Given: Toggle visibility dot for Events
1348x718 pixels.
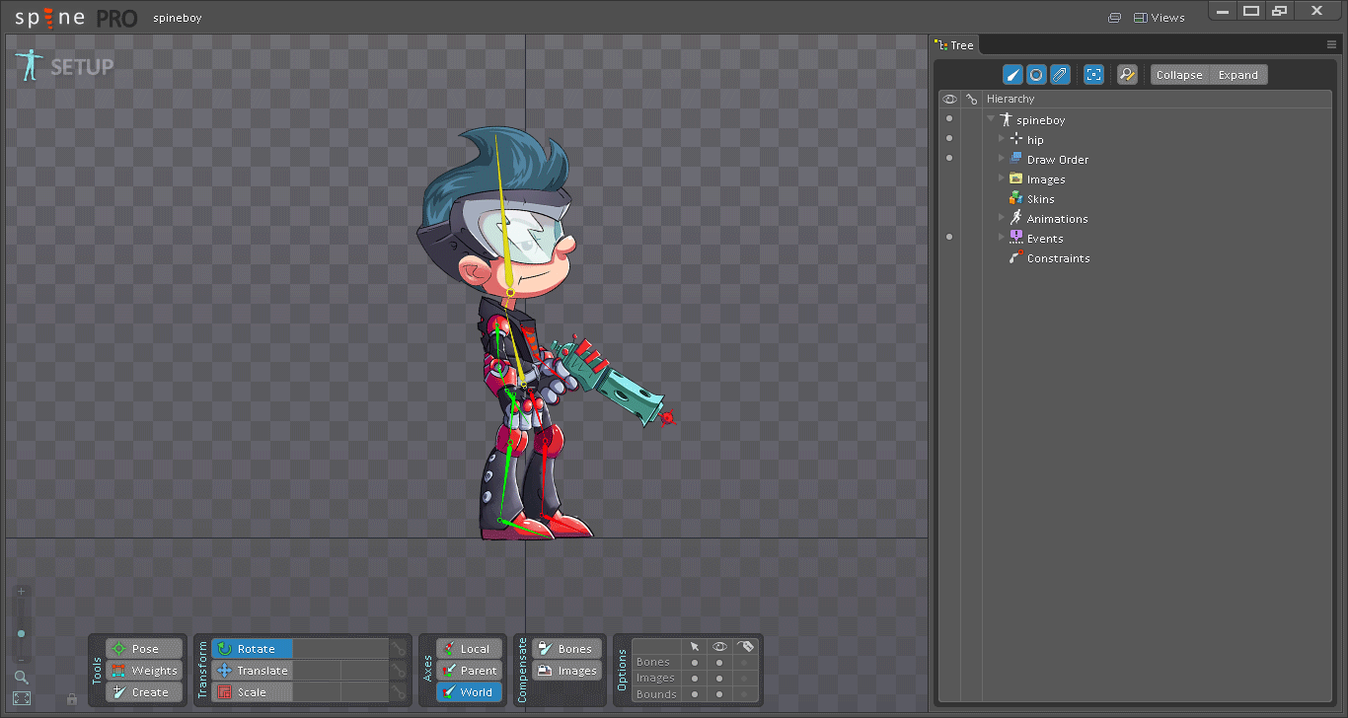Looking at the screenshot, I should tap(949, 238).
